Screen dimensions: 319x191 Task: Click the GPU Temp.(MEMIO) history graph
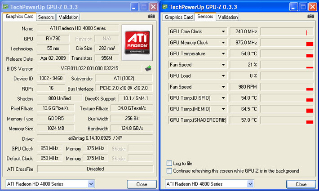click(x=287, y=109)
